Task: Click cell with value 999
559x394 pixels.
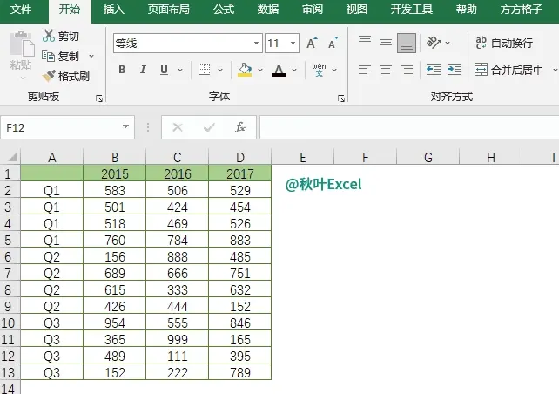Action: click(178, 339)
